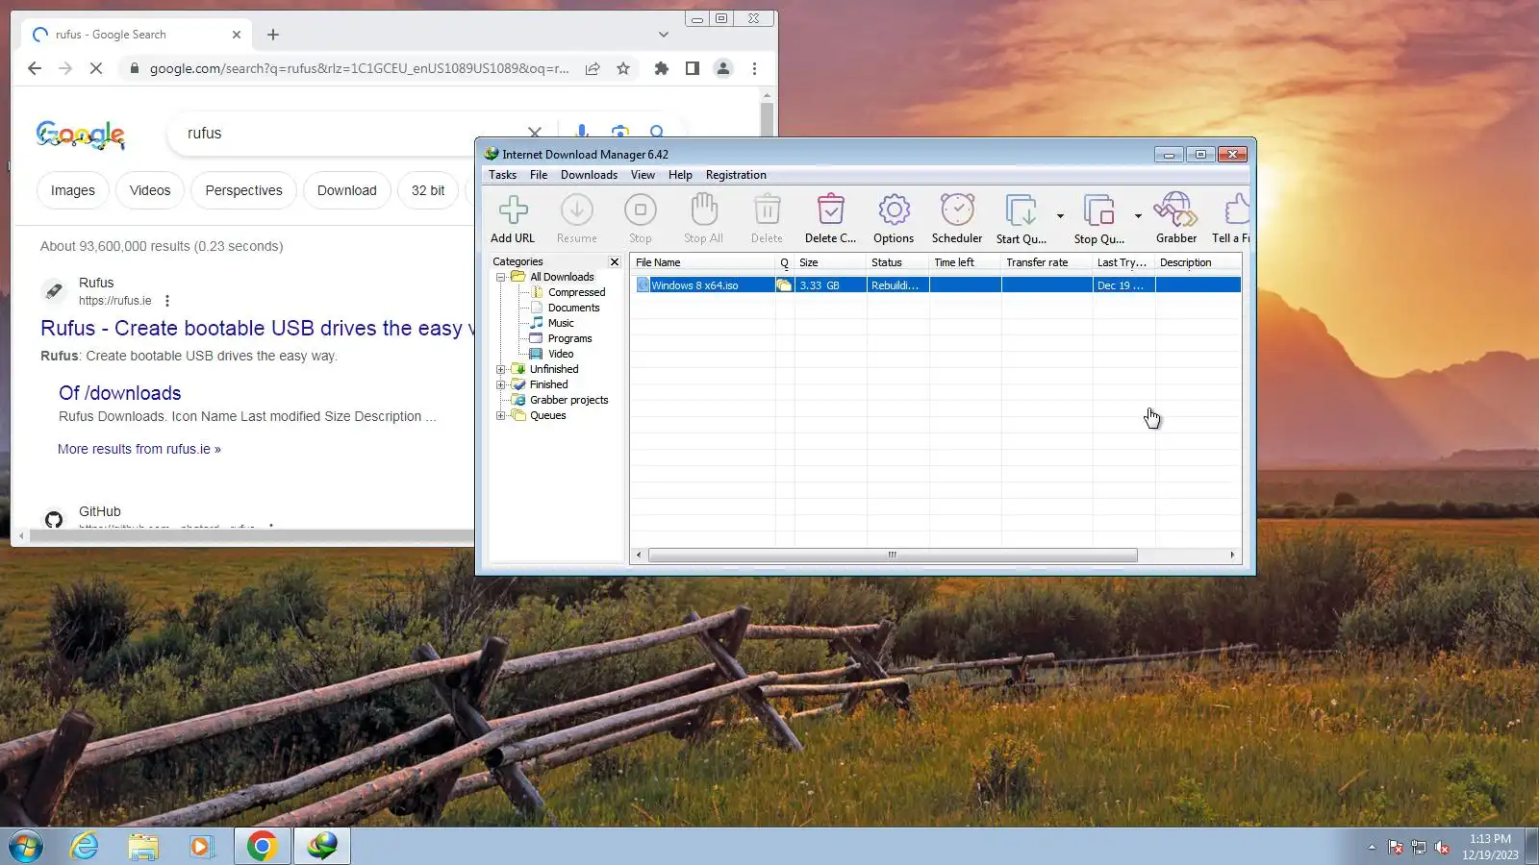Click the Stop All hand icon
This screenshot has height=865, width=1539.
703,210
